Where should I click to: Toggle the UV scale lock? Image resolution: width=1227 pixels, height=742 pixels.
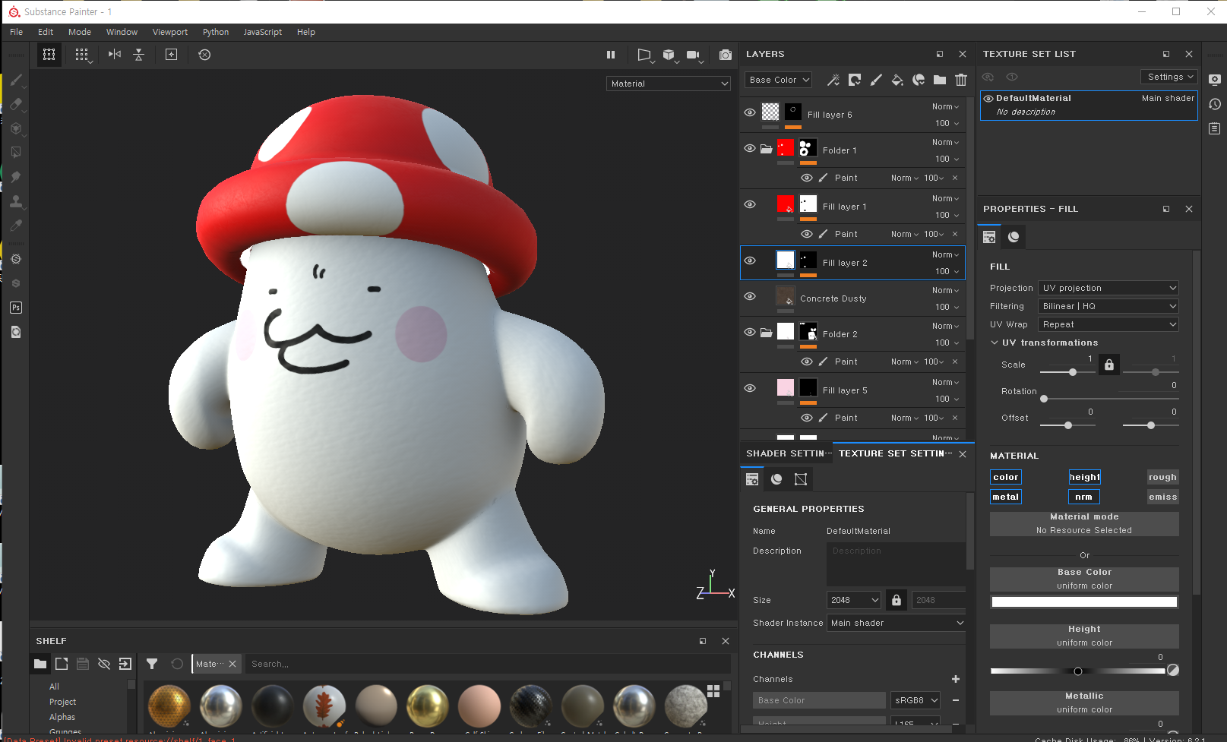pyautogui.click(x=1109, y=365)
